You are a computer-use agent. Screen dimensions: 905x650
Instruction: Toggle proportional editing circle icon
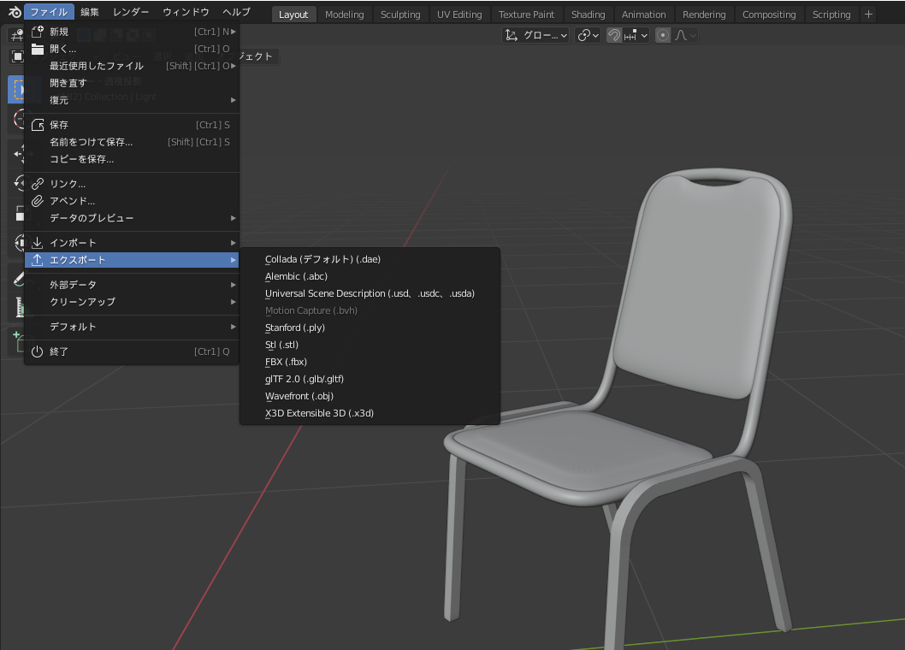pyautogui.click(x=663, y=35)
